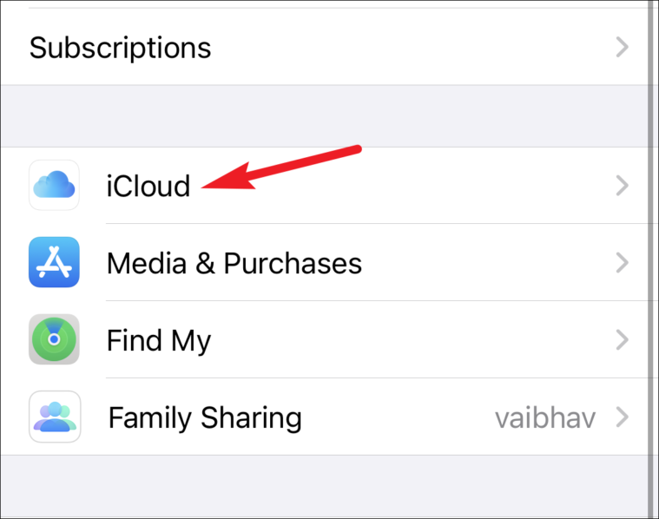Viewport: 659px width, 519px height.
Task: Click the chevron after vaibhav
Action: [x=622, y=417]
